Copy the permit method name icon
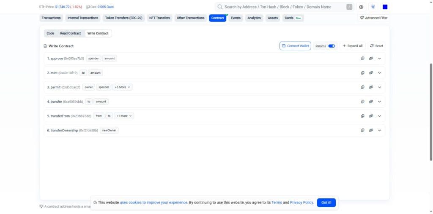This screenshot has height=214, width=433. tap(362, 87)
